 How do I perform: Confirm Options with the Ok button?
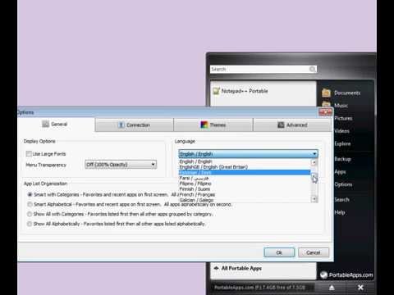(x=279, y=252)
